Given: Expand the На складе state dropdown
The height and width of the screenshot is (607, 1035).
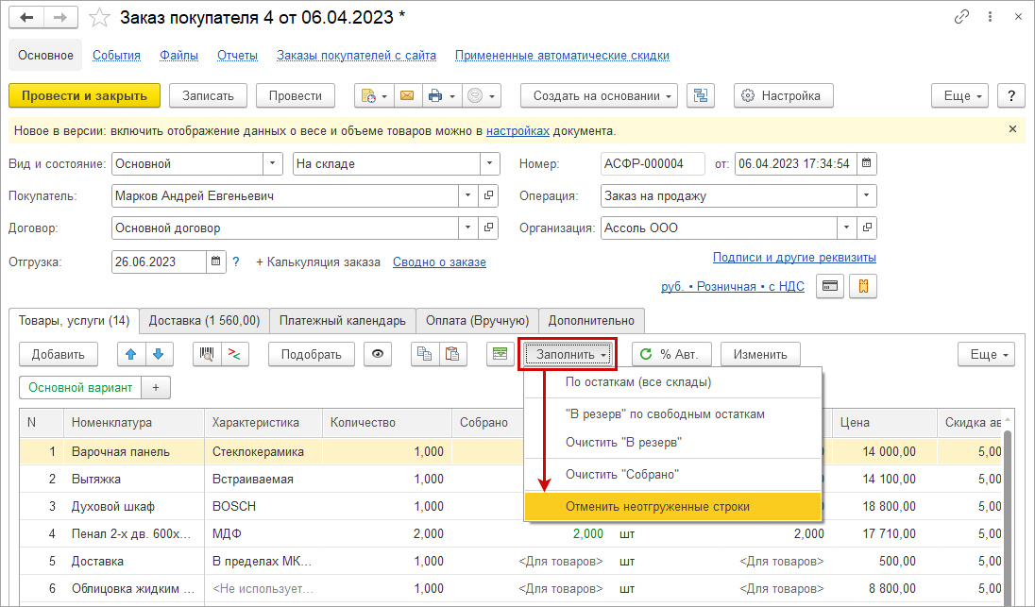Looking at the screenshot, I should coord(489,163).
